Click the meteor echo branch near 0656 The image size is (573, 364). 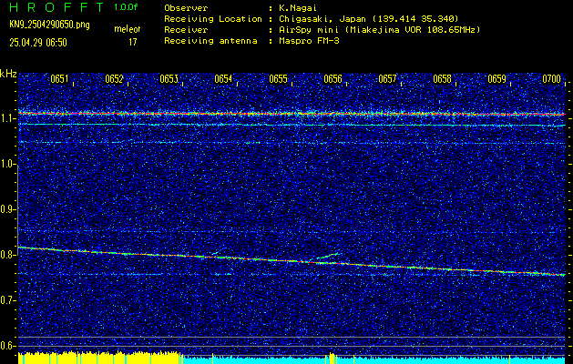(324, 257)
